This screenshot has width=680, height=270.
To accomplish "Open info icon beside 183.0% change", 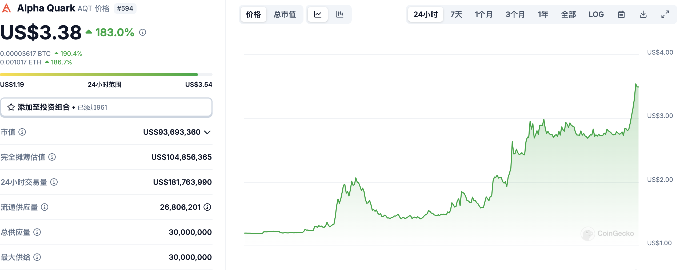I will 143,32.
